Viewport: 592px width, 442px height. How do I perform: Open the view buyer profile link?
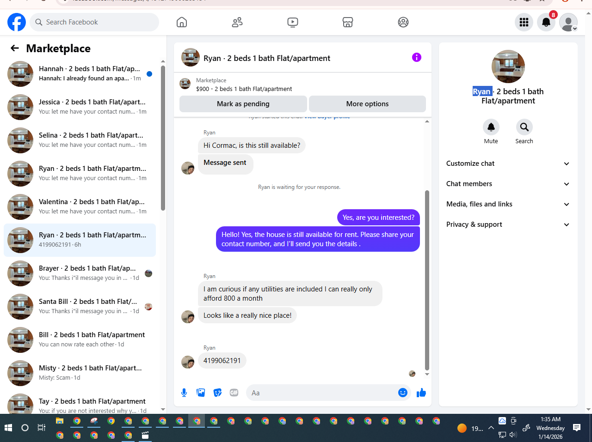tap(327, 117)
